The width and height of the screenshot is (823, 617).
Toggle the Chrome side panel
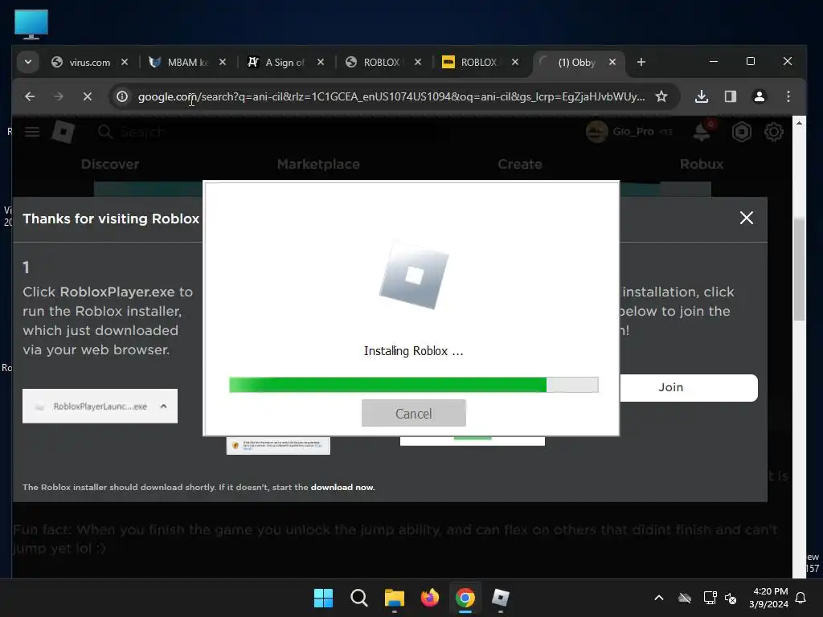[730, 96]
